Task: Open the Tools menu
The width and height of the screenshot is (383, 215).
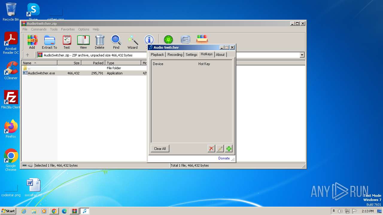Action: click(x=54, y=29)
